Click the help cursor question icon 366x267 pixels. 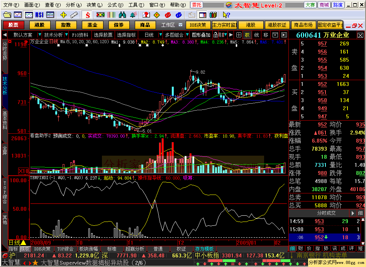point(226,15)
